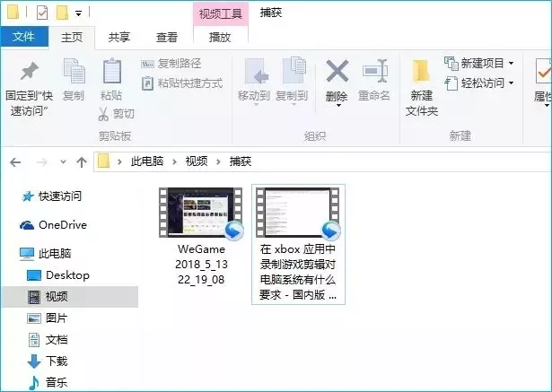Click the up-folder arrow in address bar
This screenshot has width=552, height=392.
[82, 161]
